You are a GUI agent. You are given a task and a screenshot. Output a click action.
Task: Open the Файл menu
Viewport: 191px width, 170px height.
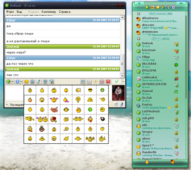10,12
